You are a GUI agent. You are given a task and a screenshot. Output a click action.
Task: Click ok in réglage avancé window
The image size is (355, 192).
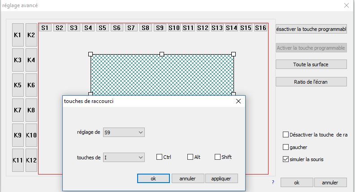297,183
